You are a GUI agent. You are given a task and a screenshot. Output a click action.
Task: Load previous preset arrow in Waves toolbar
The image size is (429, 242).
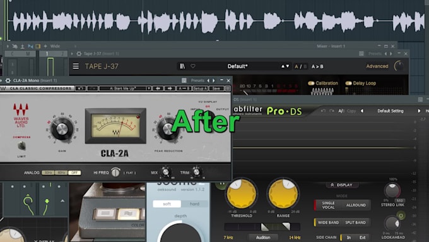(x=158, y=88)
